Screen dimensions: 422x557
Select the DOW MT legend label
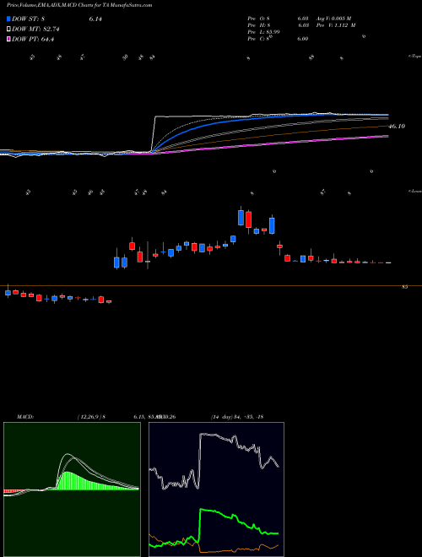point(35,30)
